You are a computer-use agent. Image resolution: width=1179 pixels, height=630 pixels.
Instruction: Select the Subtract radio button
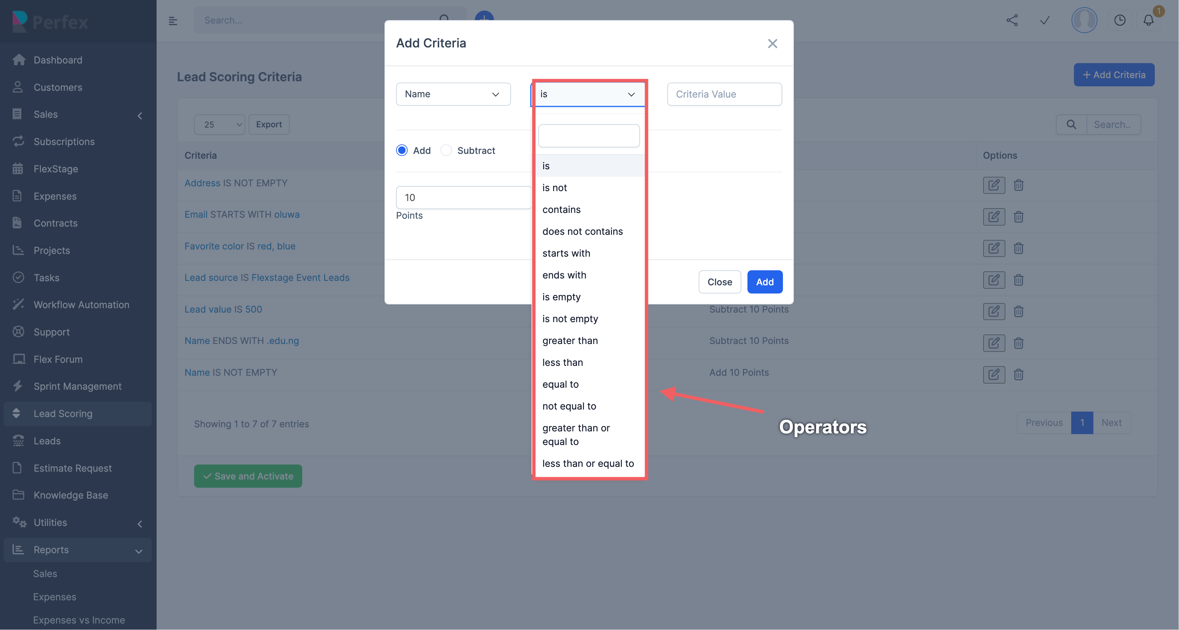click(x=446, y=151)
